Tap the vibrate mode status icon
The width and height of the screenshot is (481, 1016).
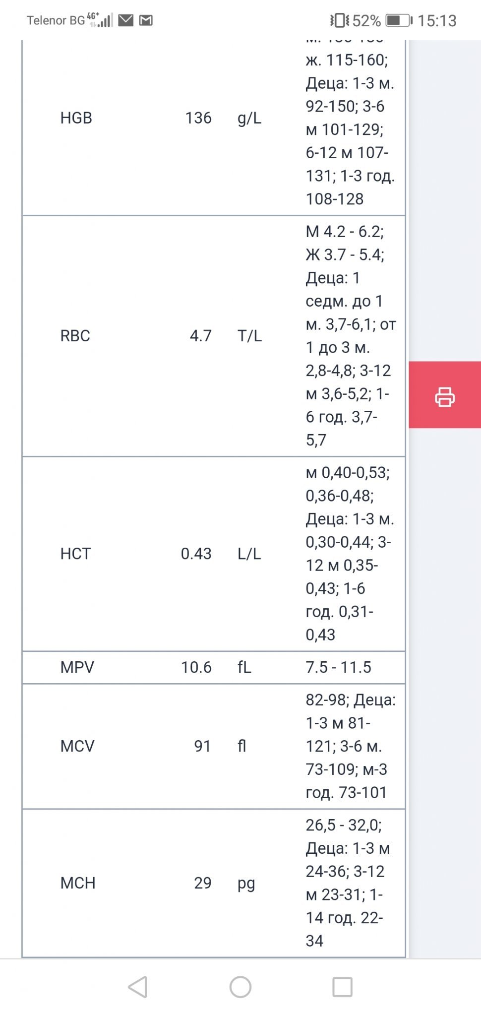tap(340, 20)
